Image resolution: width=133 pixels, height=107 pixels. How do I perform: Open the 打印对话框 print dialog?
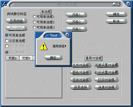pos(106,80)
